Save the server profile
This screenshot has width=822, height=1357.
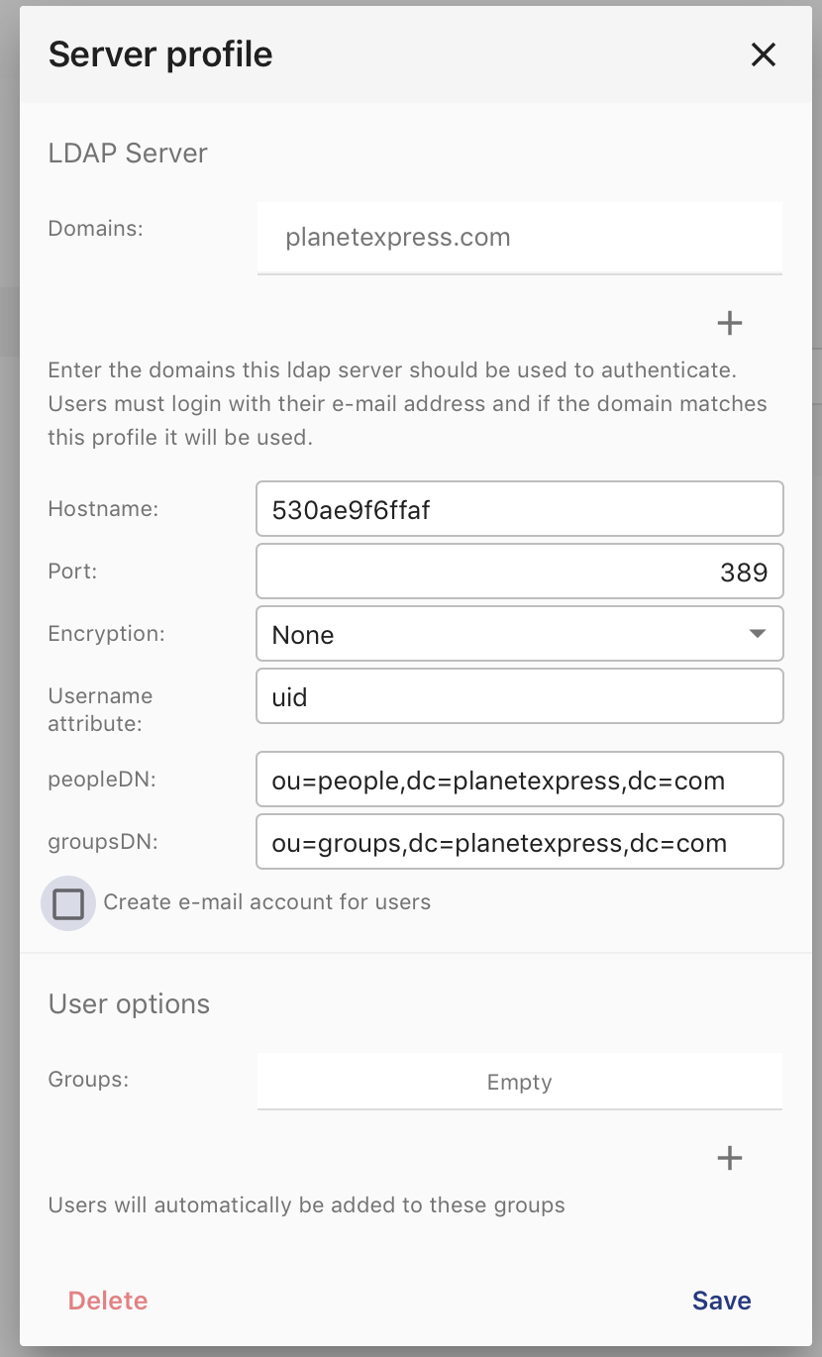pyautogui.click(x=721, y=1301)
